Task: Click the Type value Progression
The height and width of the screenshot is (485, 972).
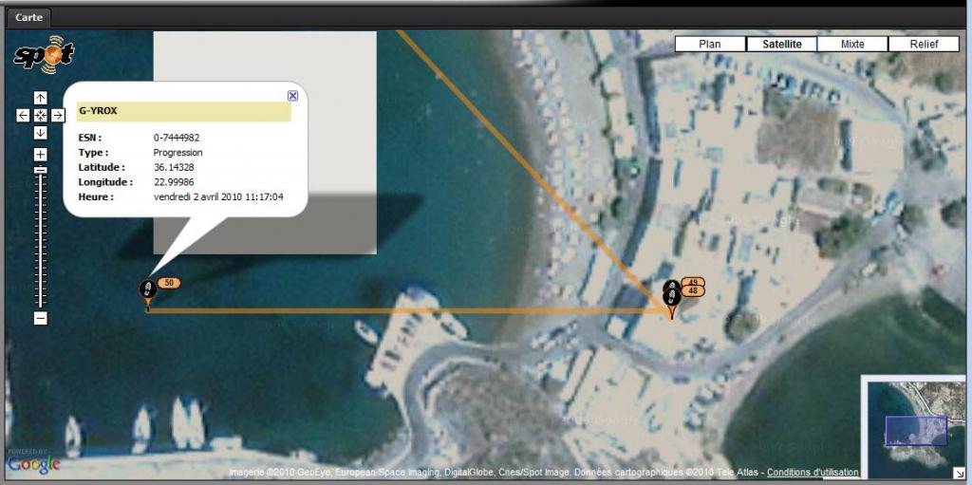Action: tap(178, 153)
